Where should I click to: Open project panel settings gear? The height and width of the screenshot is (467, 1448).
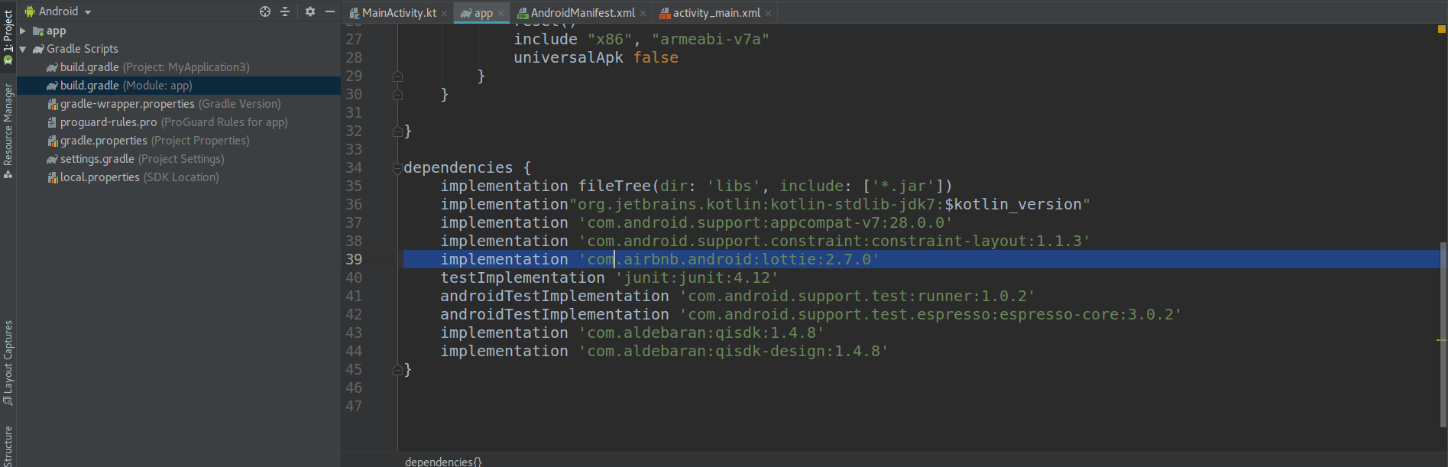[309, 11]
